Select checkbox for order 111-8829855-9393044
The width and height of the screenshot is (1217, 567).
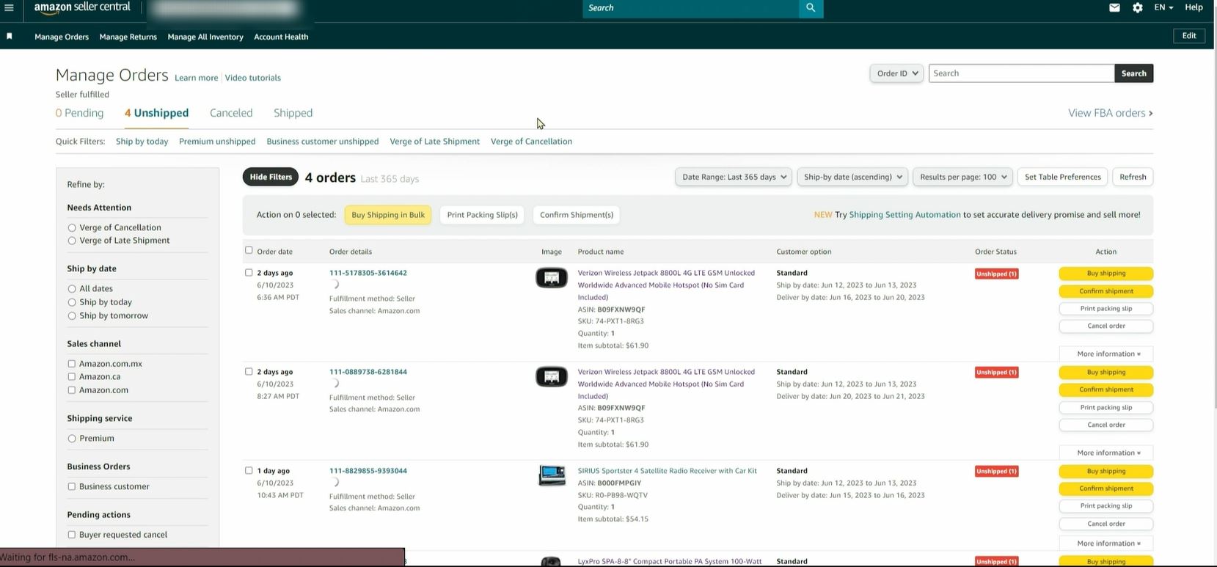pos(249,470)
